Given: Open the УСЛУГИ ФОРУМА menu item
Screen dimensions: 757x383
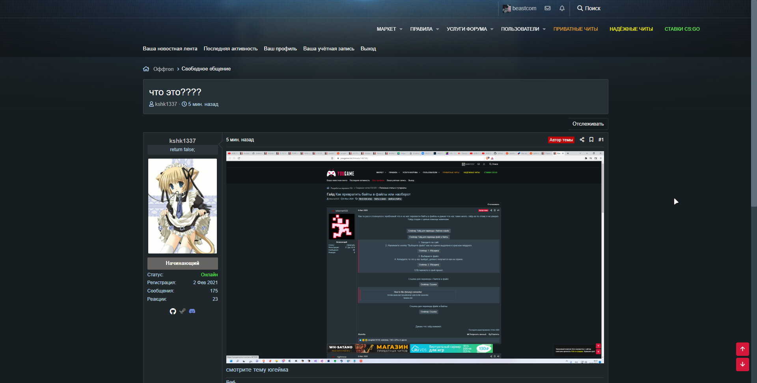Looking at the screenshot, I should pos(467,29).
